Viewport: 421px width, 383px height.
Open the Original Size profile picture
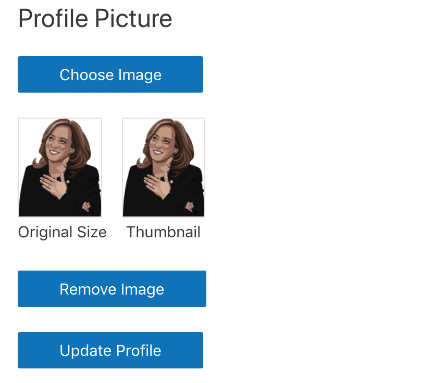[x=60, y=168]
